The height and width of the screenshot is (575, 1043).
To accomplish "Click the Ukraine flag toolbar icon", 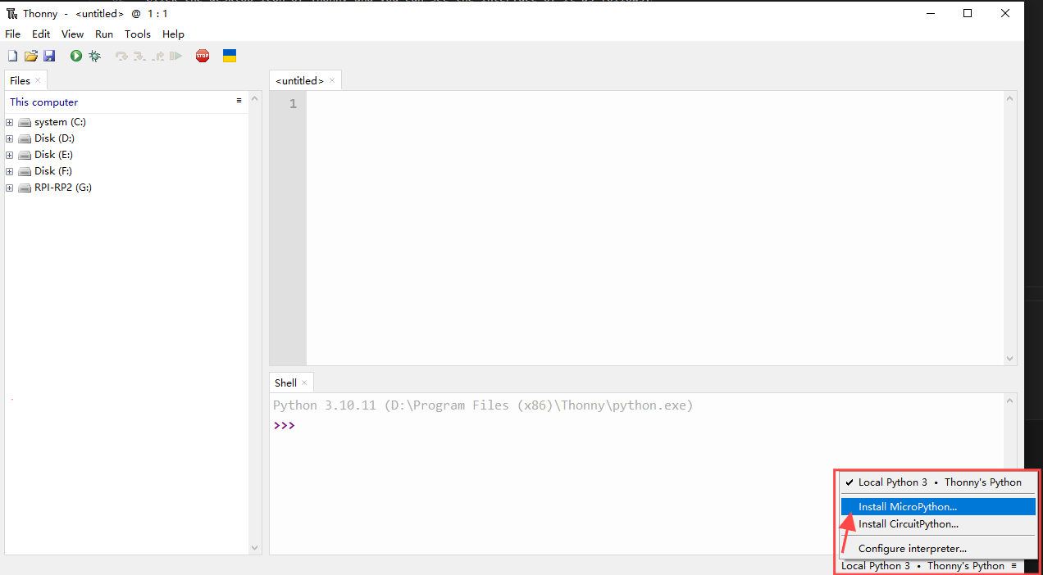I will coord(230,56).
